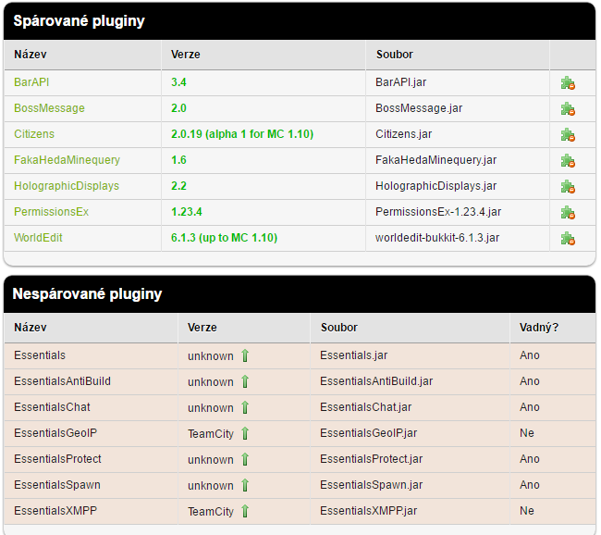Click the remove plugin icon in Citizens row
The height and width of the screenshot is (535, 601).
coord(568,135)
